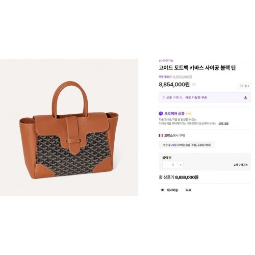Click the 프랑스에서 구매 text
Image resolution: width=255 pixels, height=255 pixels.
click(174, 136)
